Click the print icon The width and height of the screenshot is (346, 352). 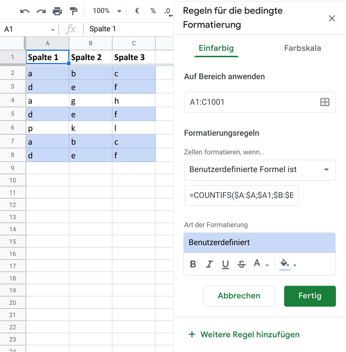coord(57,11)
